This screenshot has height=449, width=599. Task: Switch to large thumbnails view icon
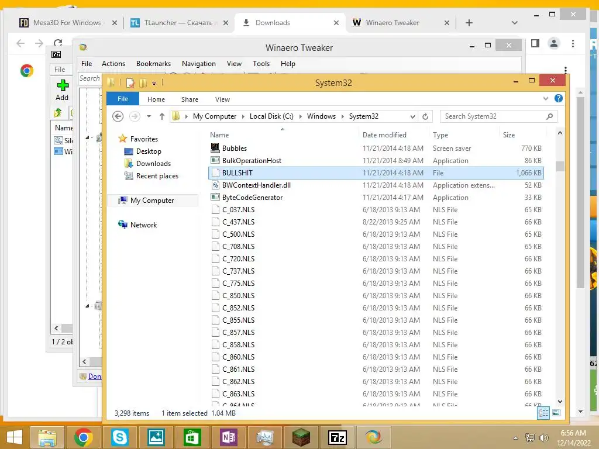click(x=556, y=413)
